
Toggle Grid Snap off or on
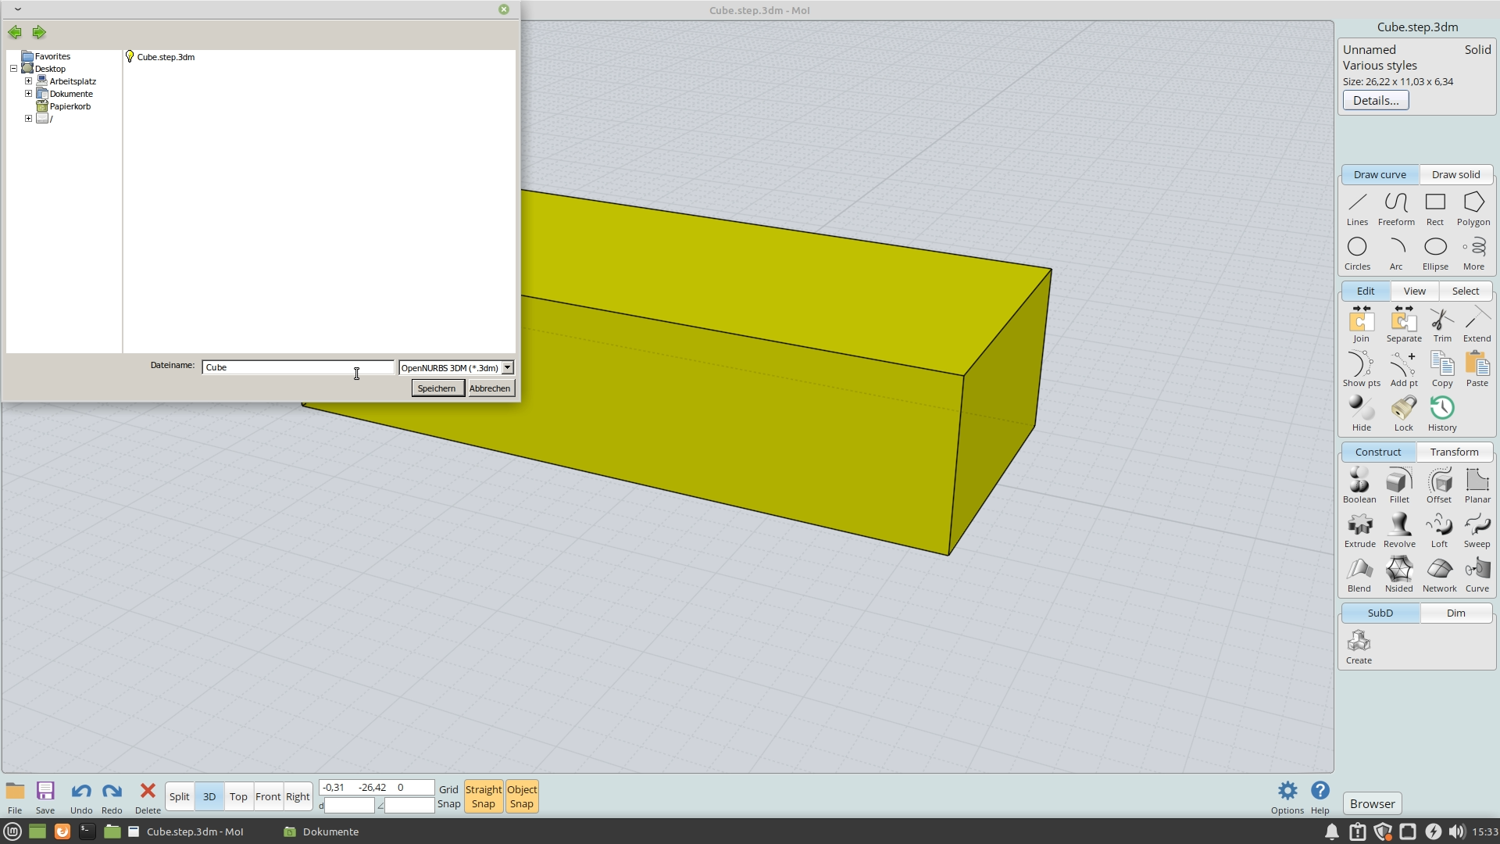coord(448,796)
